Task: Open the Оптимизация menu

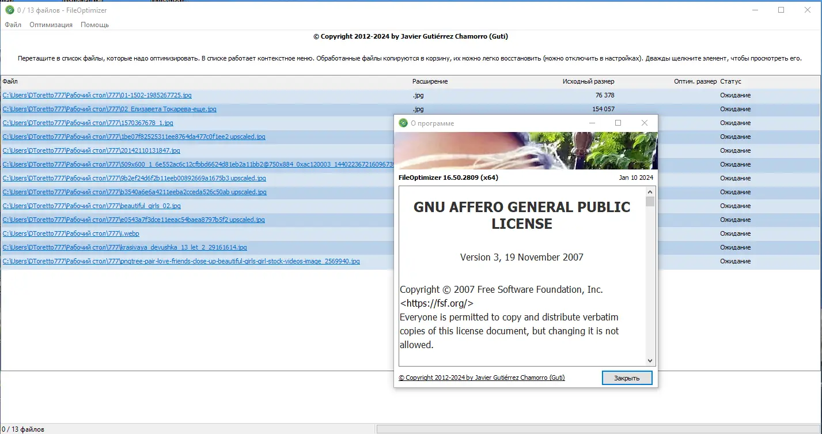Action: click(x=51, y=25)
